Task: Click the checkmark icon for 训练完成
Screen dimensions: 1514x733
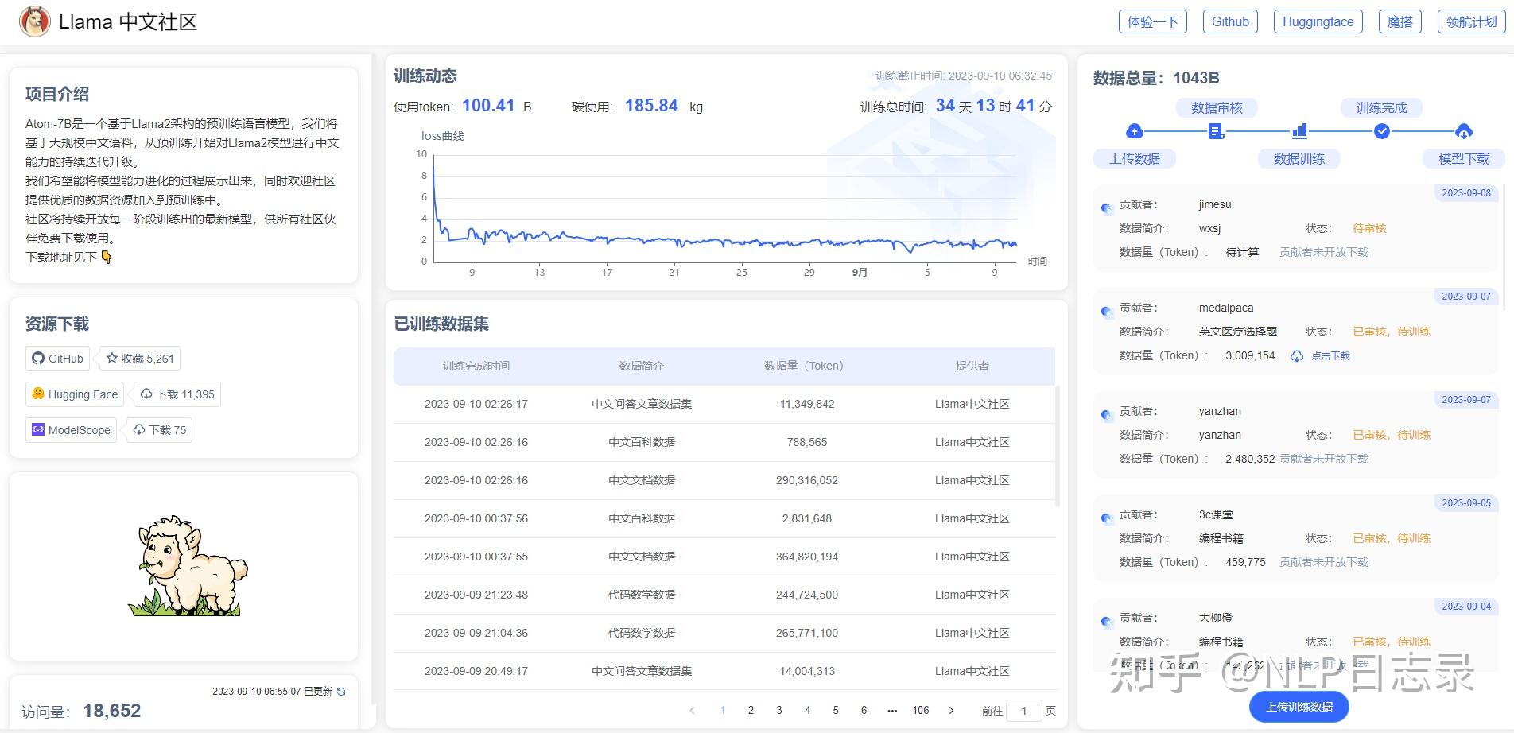Action: tap(1382, 131)
